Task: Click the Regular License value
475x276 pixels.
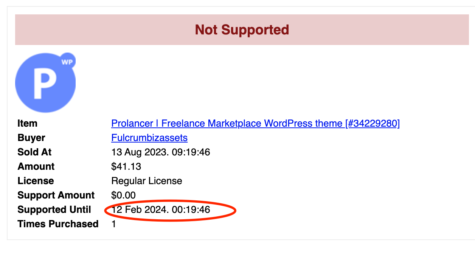Action: tap(147, 181)
